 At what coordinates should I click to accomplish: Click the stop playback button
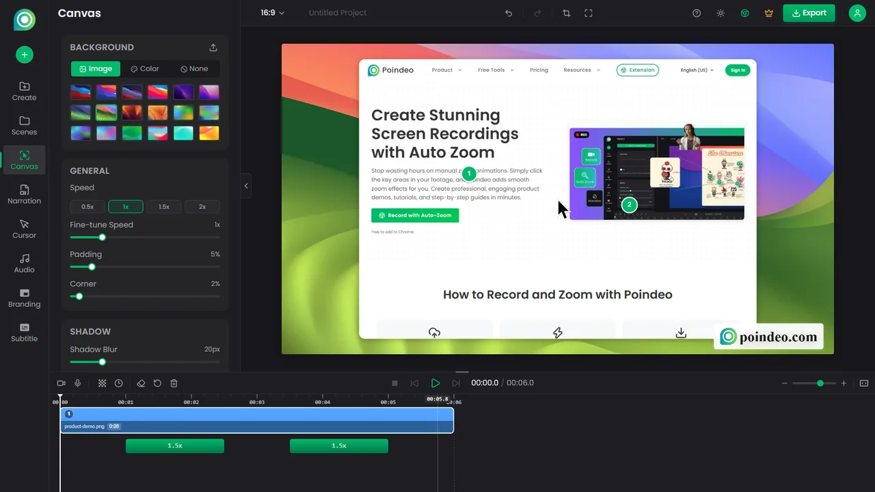point(394,383)
